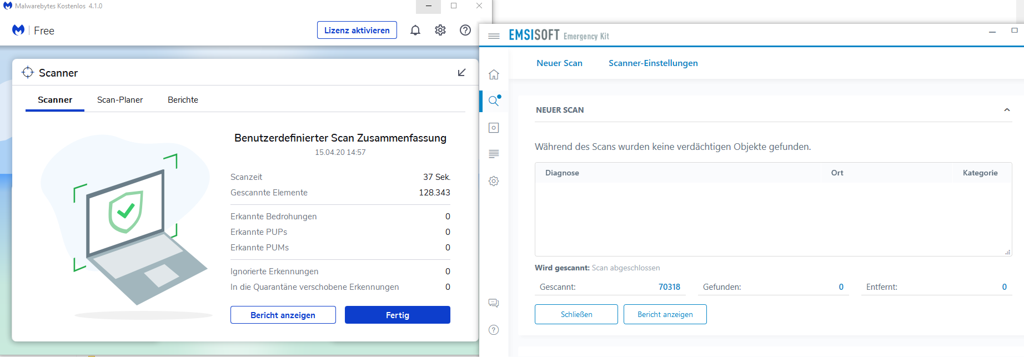Click the Scan abgeschlossen status text
The width and height of the screenshot is (1024, 357).
pos(626,268)
